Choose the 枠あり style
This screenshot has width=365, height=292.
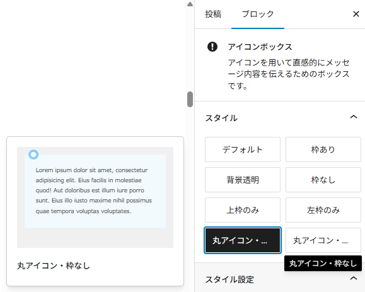pyautogui.click(x=323, y=149)
